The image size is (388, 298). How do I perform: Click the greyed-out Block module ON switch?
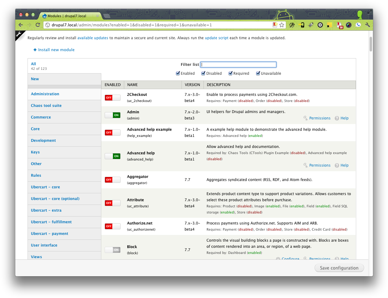tap(112, 250)
